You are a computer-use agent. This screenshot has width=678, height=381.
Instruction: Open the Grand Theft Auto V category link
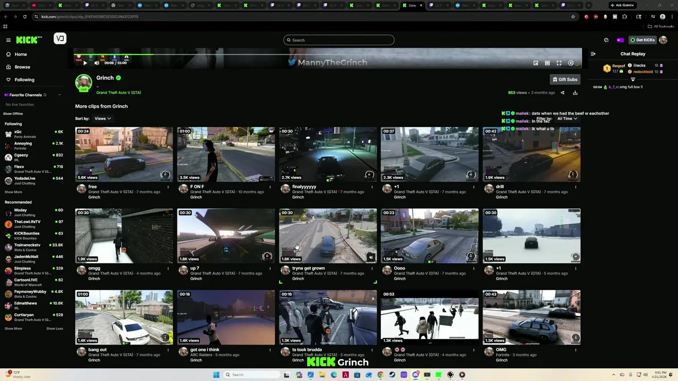point(119,93)
